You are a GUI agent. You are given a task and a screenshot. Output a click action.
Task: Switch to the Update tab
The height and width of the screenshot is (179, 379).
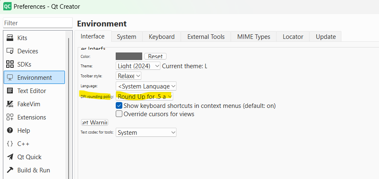point(326,37)
